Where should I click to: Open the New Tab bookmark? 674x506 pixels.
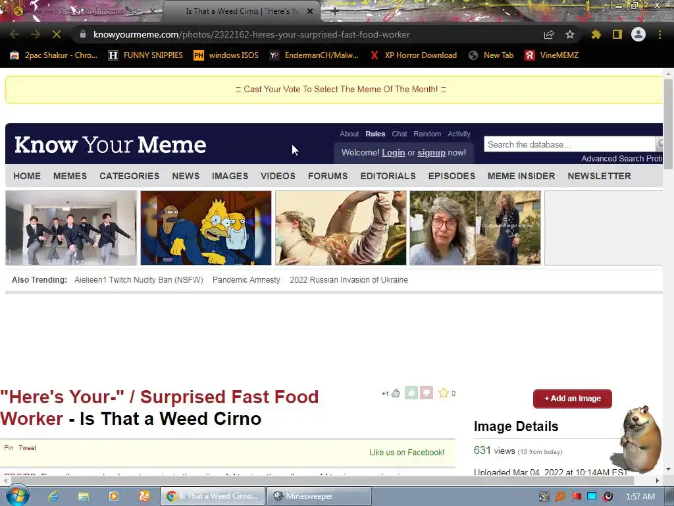pos(491,55)
